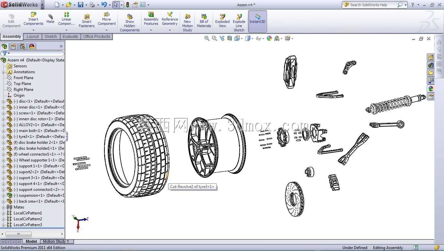The image size is (444, 251).
Task: Click the Open file icon
Action: click(69, 5)
